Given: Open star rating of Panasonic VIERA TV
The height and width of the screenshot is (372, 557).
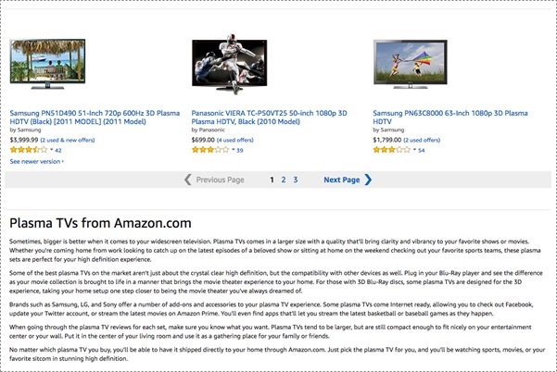Looking at the screenshot, I should point(210,150).
